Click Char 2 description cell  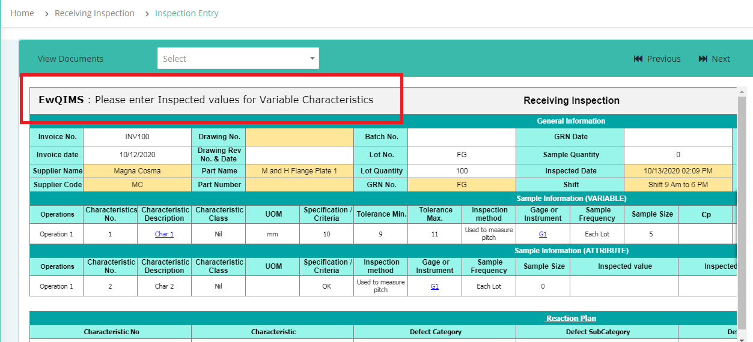pyautogui.click(x=164, y=286)
